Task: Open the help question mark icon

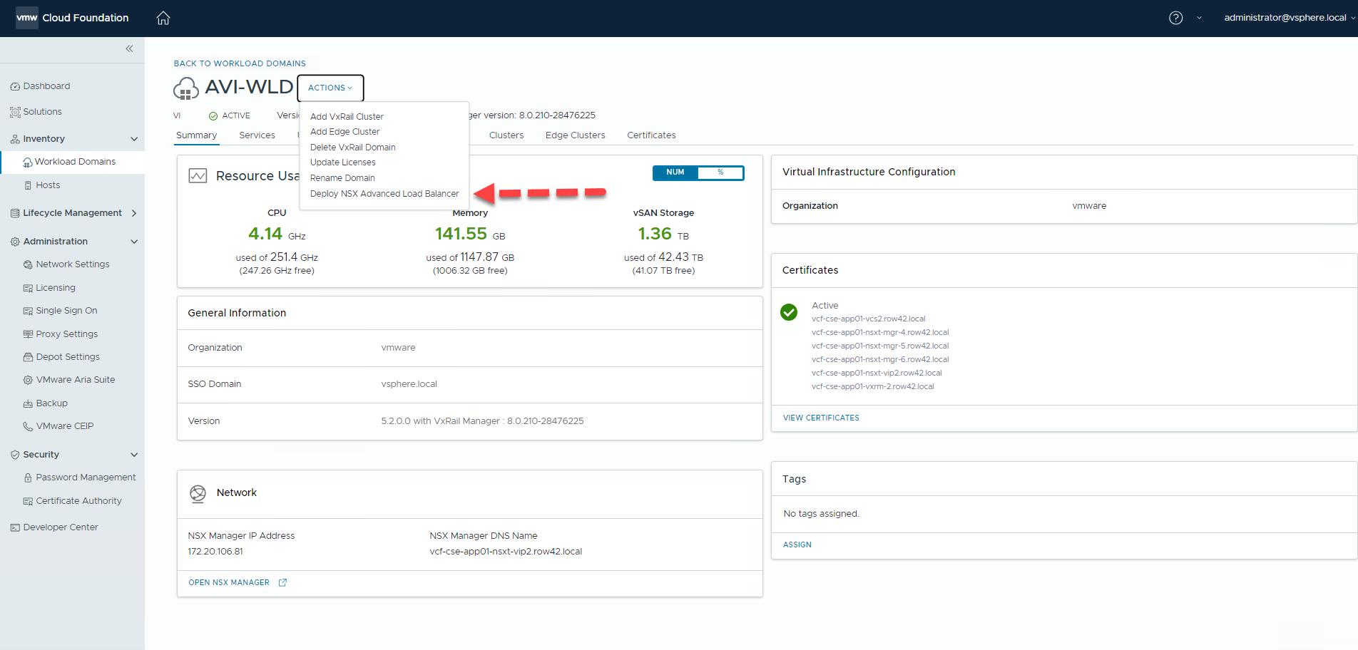Action: [1176, 18]
